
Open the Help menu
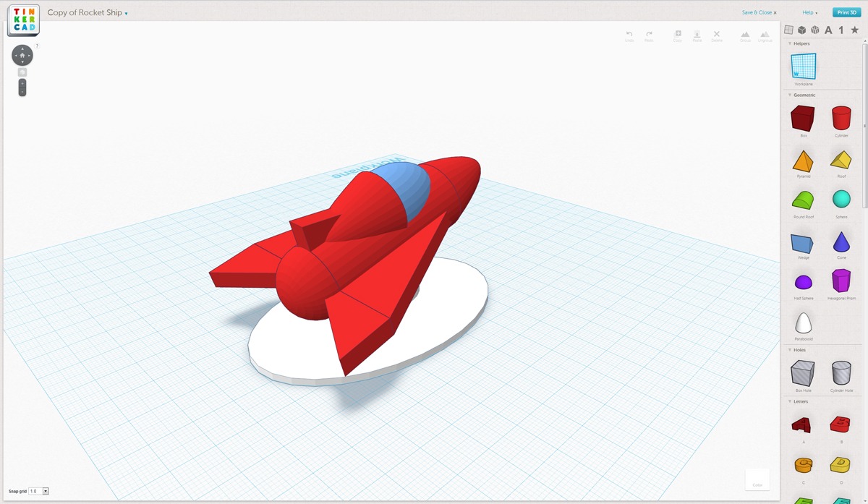click(x=809, y=12)
